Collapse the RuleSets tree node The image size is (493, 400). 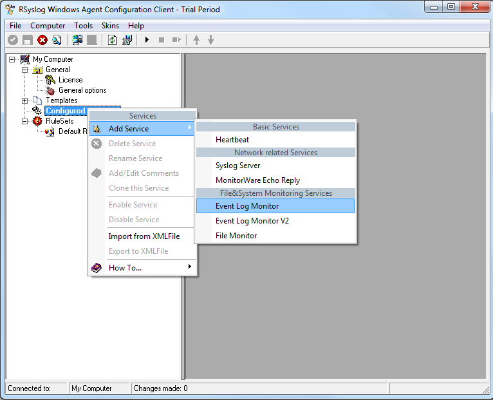(24, 121)
